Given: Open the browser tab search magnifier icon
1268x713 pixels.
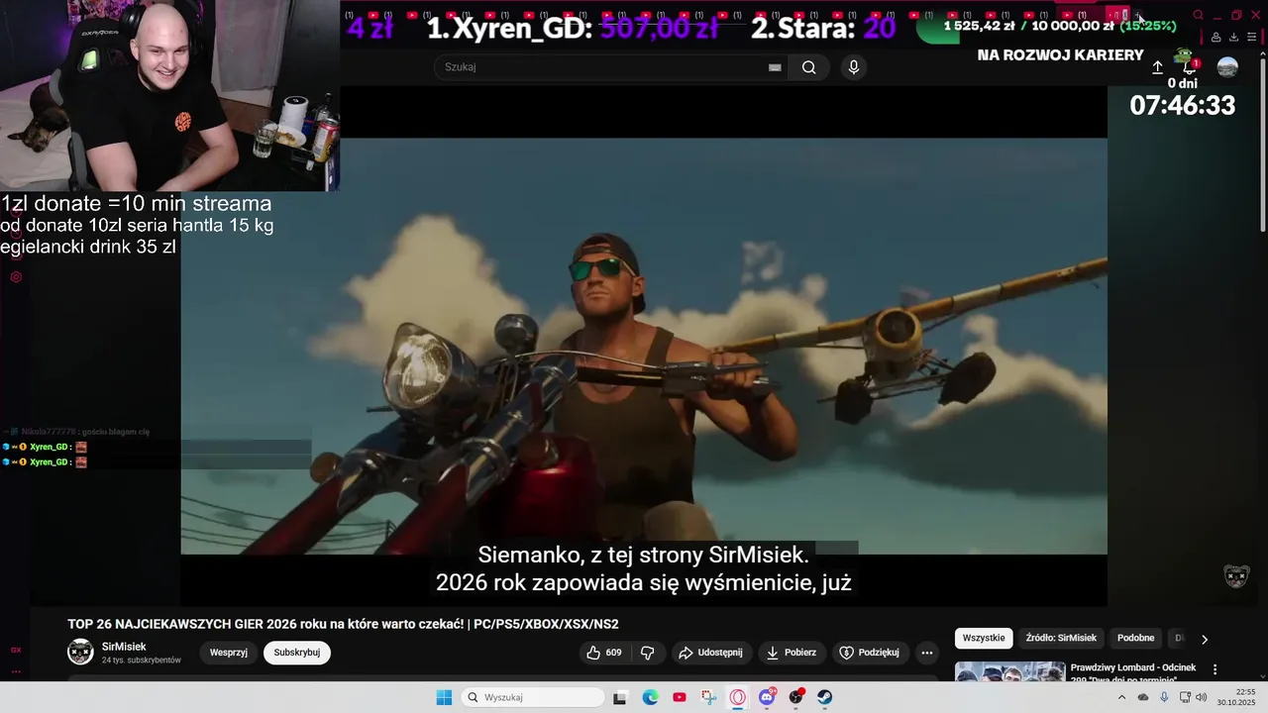Looking at the screenshot, I should pyautogui.click(x=1198, y=15).
